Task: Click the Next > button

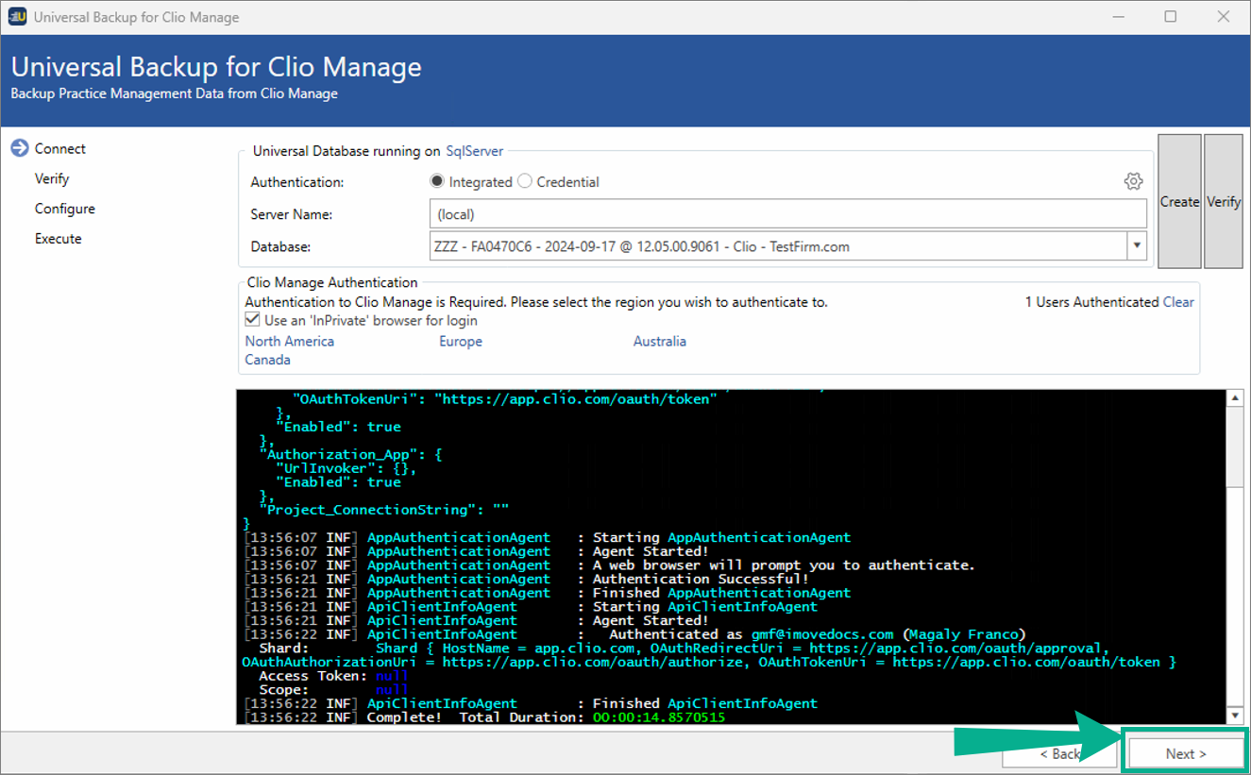Action: [x=1185, y=753]
